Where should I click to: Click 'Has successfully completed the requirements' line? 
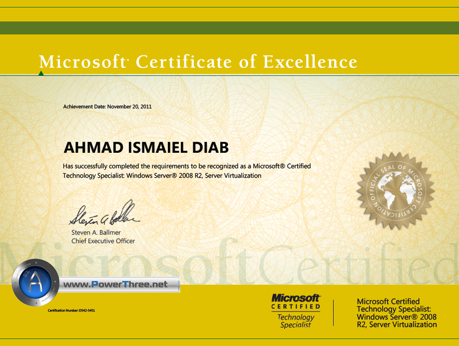(x=187, y=166)
